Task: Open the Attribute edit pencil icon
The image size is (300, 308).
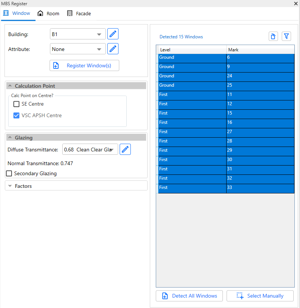Action: coord(113,49)
